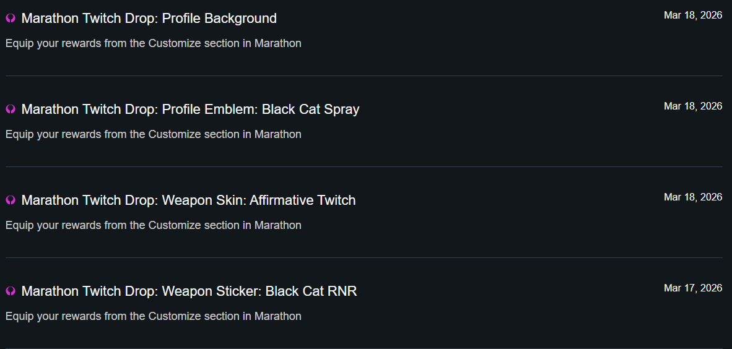Click the Mar 18 date on Affirmative Twitch
The width and height of the screenshot is (732, 349).
(693, 197)
